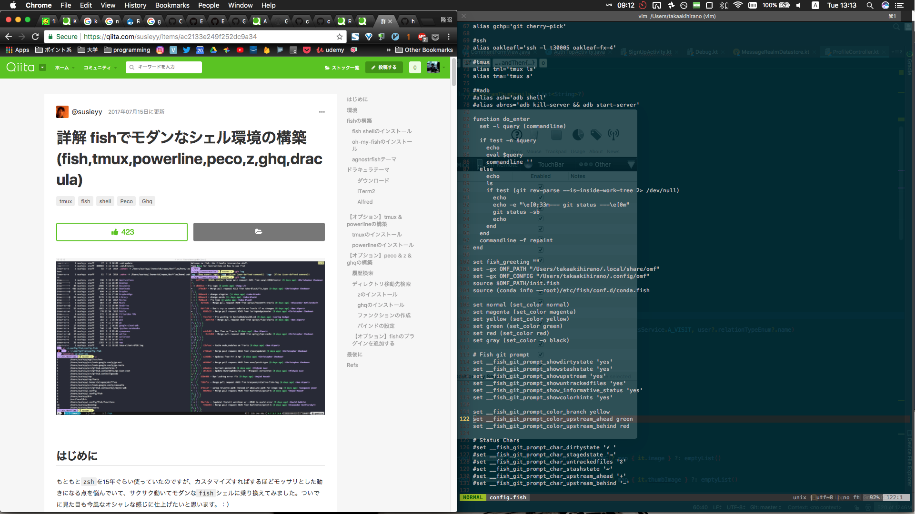Expand the article's three-dot options menu

(x=322, y=112)
